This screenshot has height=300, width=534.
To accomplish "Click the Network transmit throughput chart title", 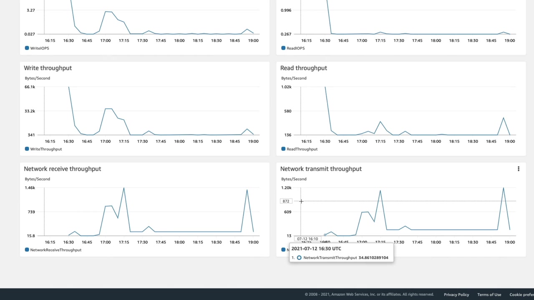I will coord(321,169).
